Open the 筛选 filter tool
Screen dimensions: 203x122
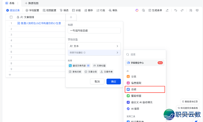[x=64, y=10]
